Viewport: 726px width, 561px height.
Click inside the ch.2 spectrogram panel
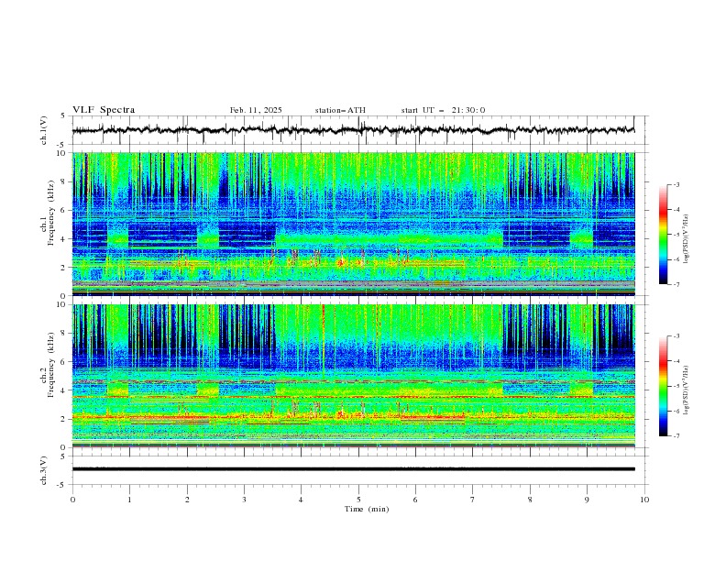353,376
